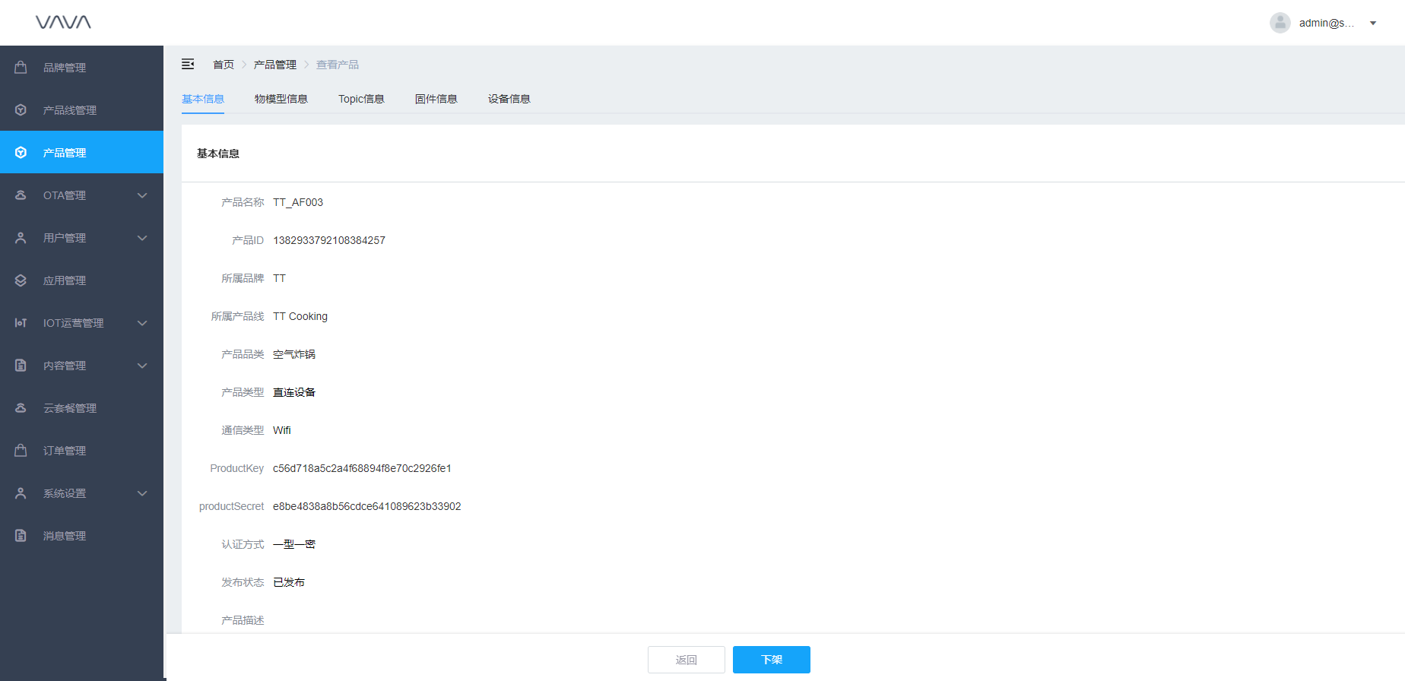Switch to the 物模型信息 tab
1405x681 pixels.
tap(281, 99)
